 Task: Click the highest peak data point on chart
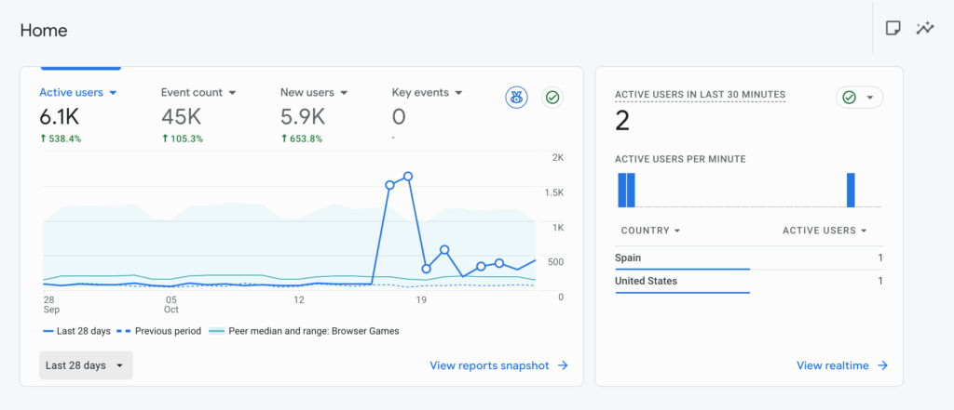pos(408,176)
